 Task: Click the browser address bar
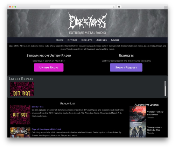83,7
